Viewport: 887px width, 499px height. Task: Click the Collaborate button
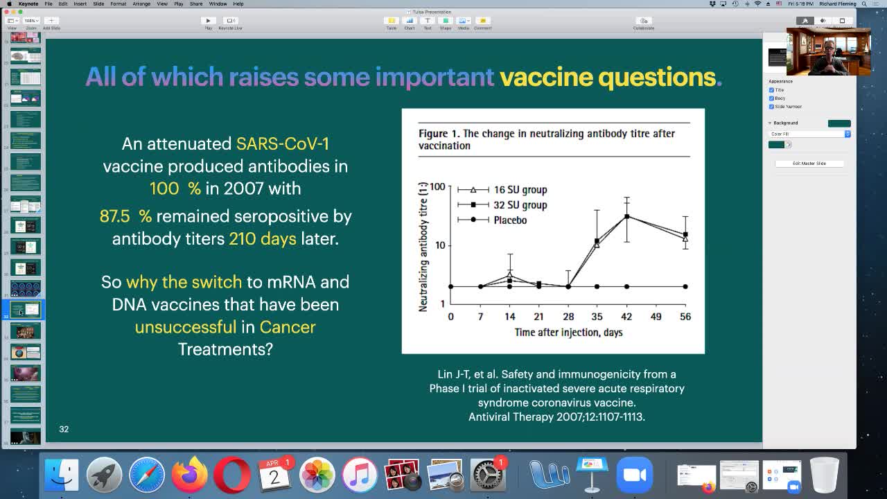(x=644, y=21)
